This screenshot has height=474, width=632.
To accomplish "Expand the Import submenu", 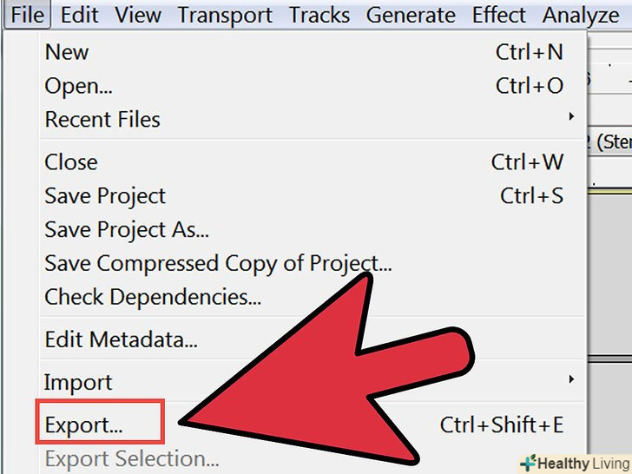I will [78, 382].
